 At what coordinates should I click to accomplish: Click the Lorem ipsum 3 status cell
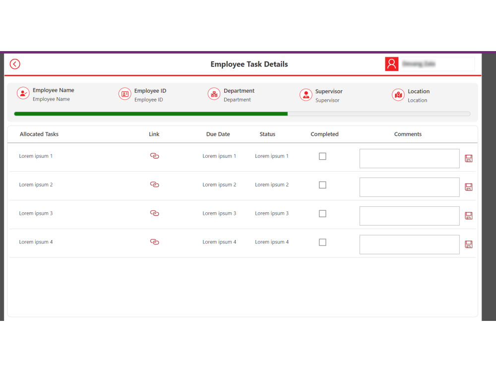[x=272, y=213]
